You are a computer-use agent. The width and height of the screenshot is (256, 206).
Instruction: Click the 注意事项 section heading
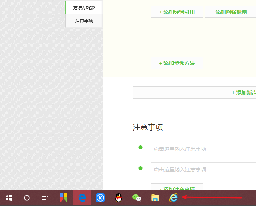coord(148,127)
